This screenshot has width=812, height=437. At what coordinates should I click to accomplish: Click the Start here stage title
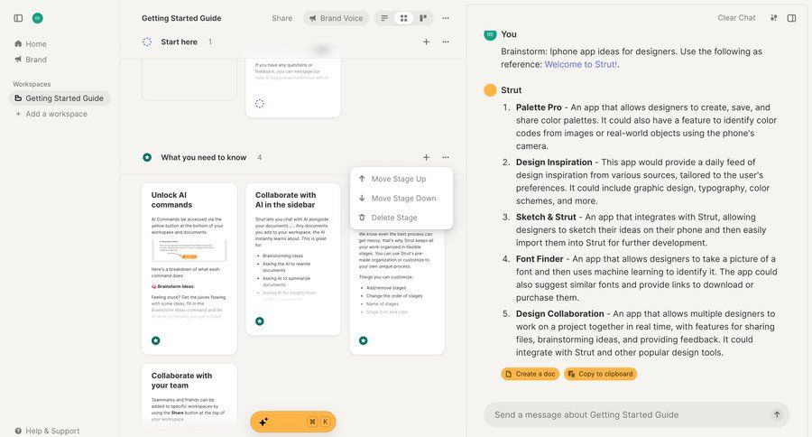(180, 42)
